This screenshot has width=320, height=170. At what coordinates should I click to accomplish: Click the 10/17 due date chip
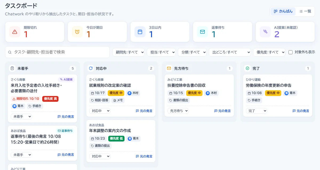tap(98, 93)
